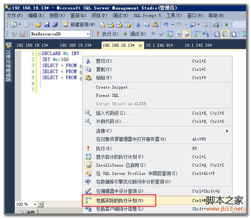
Task: Open the SQL Prompt 5 menu
Action: pos(147,15)
